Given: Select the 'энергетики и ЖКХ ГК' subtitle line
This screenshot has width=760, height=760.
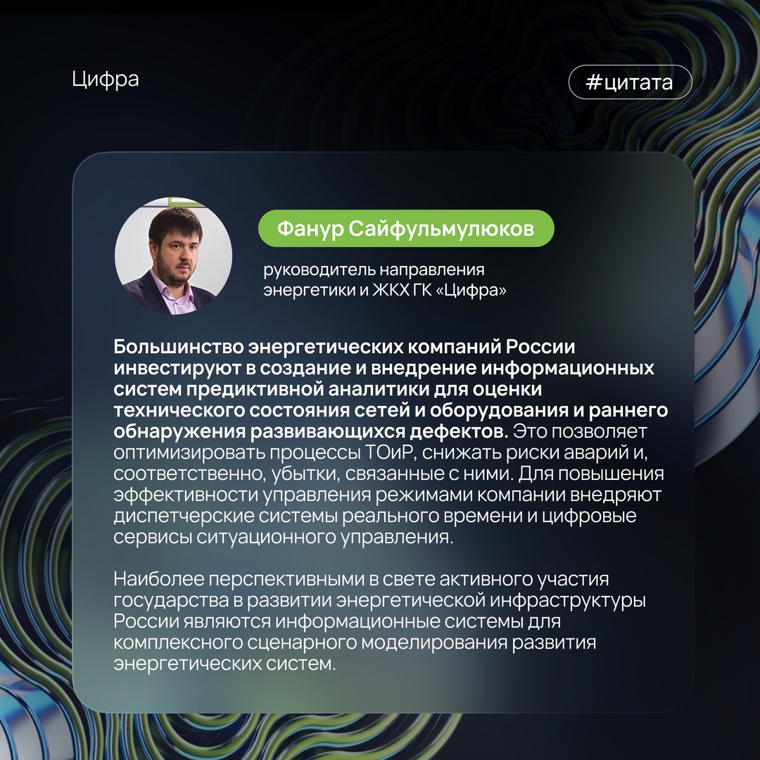Looking at the screenshot, I should 348,290.
